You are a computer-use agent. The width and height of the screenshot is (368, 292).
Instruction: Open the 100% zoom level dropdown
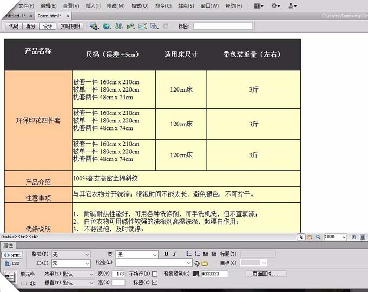335,237
